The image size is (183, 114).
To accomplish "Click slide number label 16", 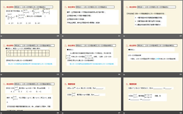I will pos(58,113).
